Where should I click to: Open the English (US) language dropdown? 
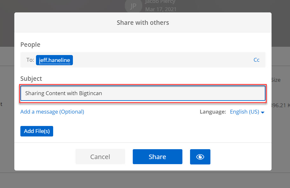247,112
